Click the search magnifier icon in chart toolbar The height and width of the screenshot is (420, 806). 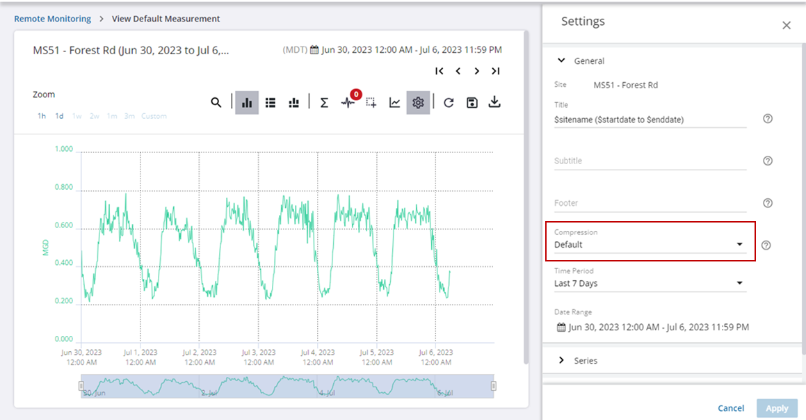tap(216, 103)
